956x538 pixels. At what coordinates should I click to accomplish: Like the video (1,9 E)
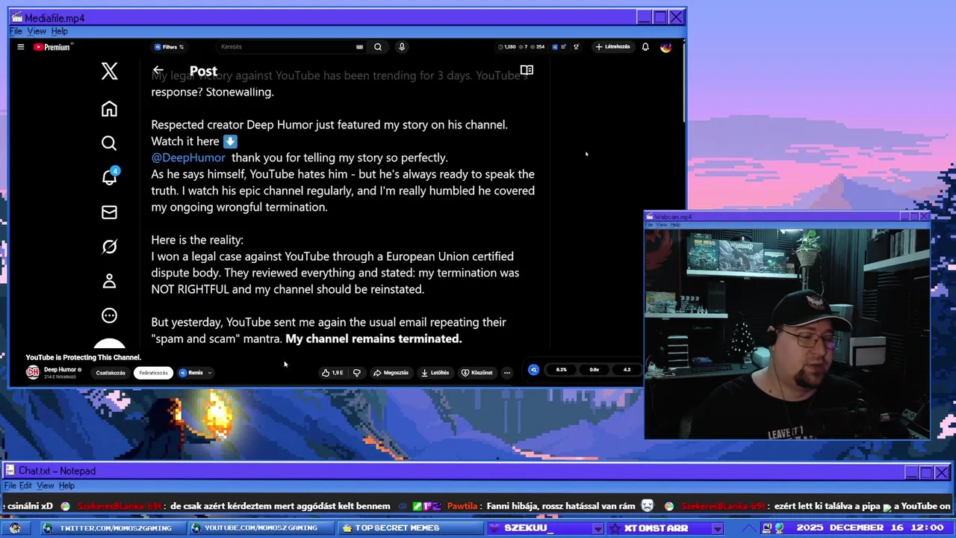pos(332,372)
